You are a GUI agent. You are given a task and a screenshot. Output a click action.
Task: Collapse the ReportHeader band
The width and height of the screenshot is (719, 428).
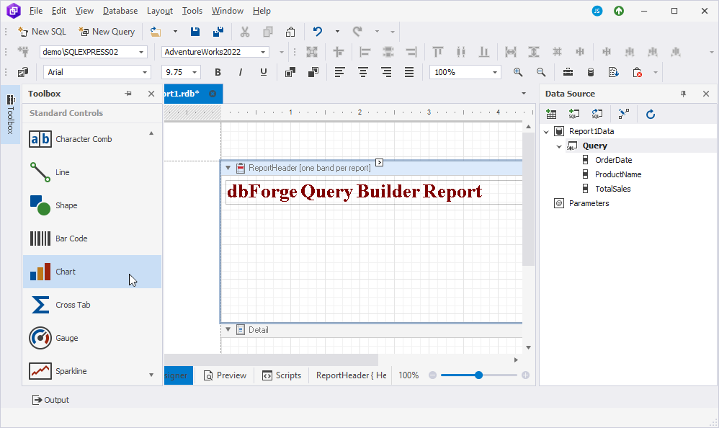228,168
